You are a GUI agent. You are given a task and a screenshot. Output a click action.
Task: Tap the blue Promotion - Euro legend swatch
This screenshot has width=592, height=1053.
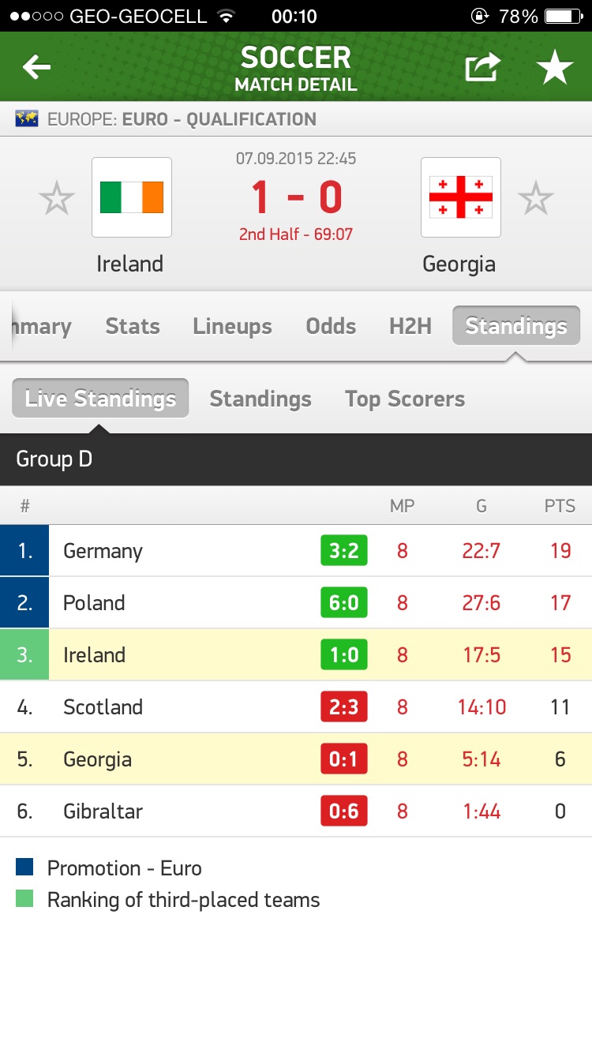(24, 868)
